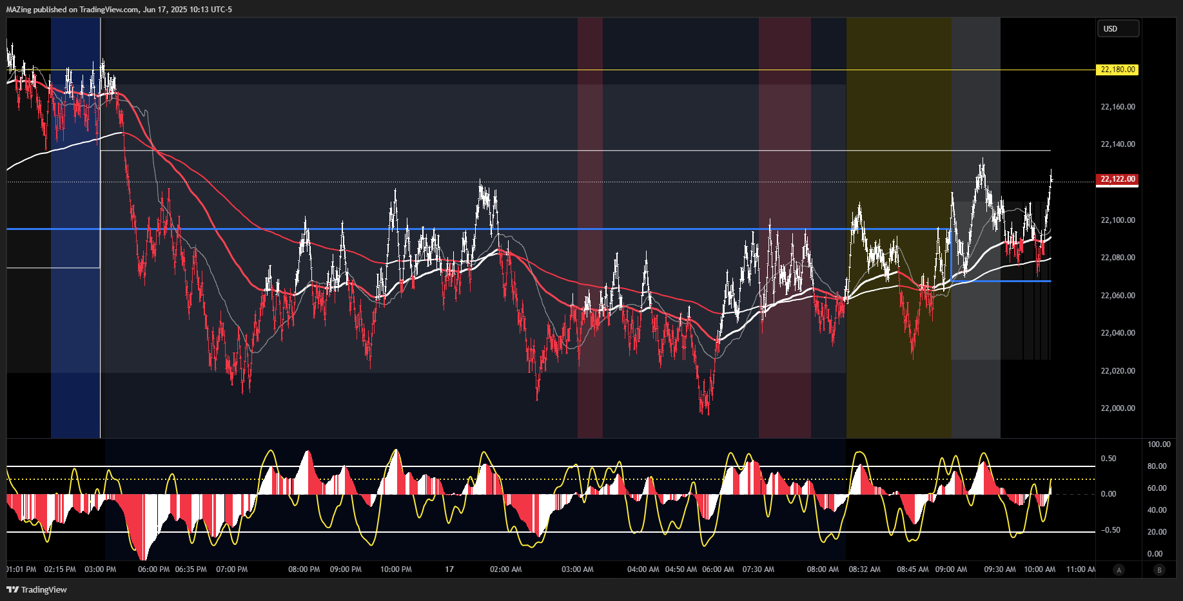Click the 22,020.00 price axis label

1118,371
